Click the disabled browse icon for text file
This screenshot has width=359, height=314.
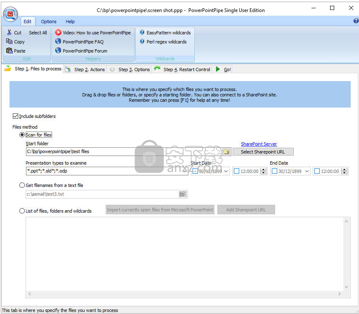pos(183,194)
